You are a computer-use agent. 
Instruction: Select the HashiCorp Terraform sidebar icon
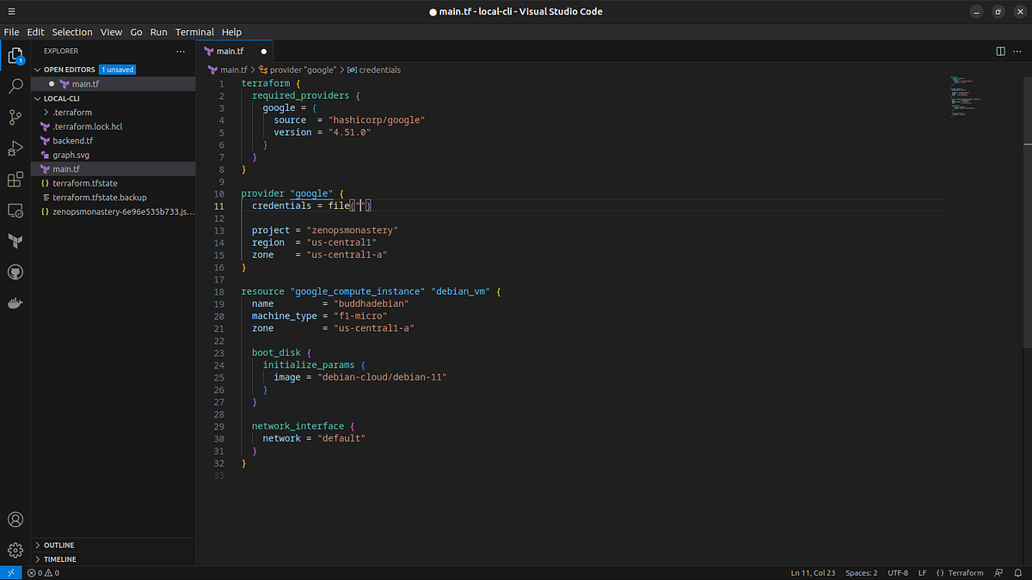[x=15, y=241]
